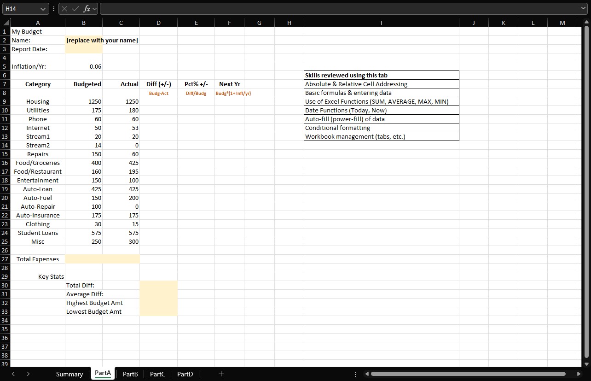Switch to the Summary sheet tab
This screenshot has width=591, height=381.
(x=69, y=374)
